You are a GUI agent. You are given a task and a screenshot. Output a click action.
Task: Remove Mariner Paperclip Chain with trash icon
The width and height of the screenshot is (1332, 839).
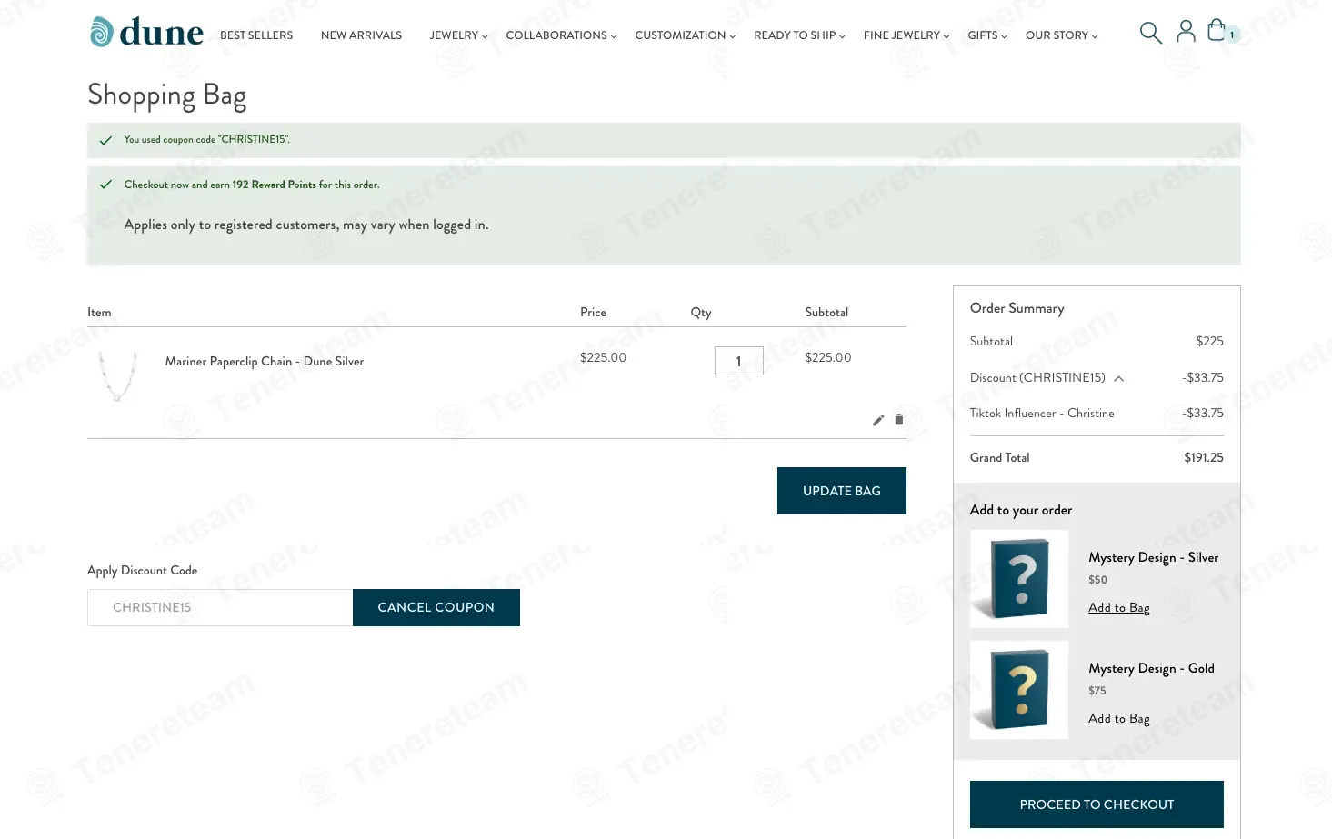[x=899, y=420]
